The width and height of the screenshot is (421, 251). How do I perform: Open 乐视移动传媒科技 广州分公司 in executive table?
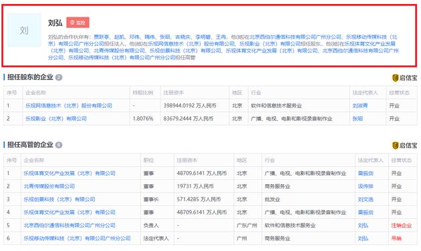[77, 238]
